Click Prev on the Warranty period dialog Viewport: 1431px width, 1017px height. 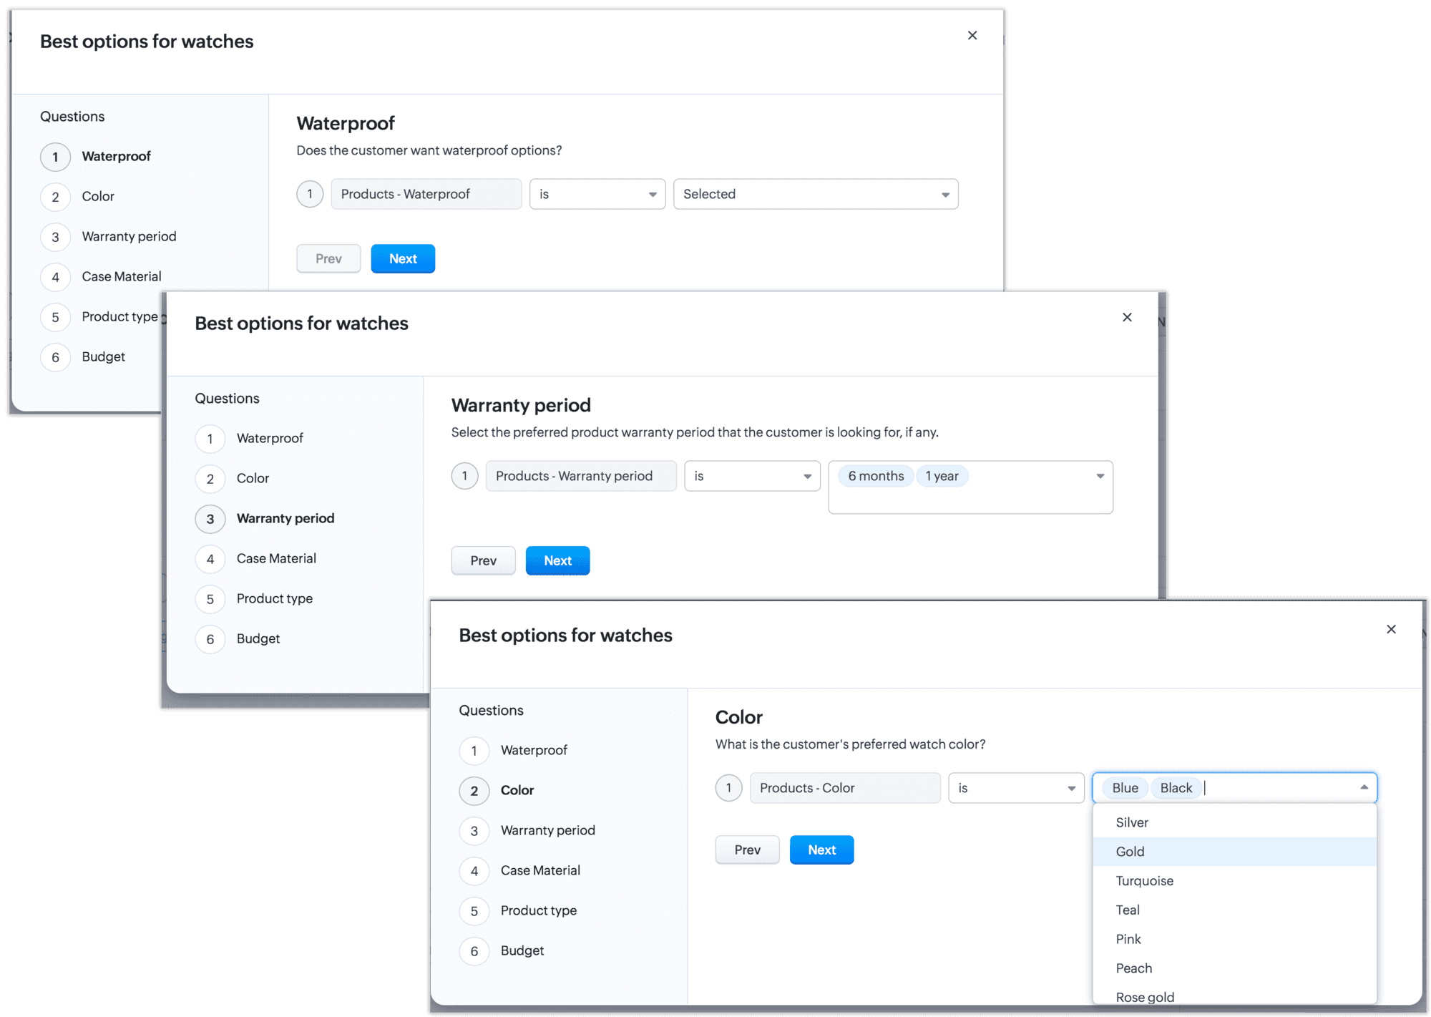[484, 561]
